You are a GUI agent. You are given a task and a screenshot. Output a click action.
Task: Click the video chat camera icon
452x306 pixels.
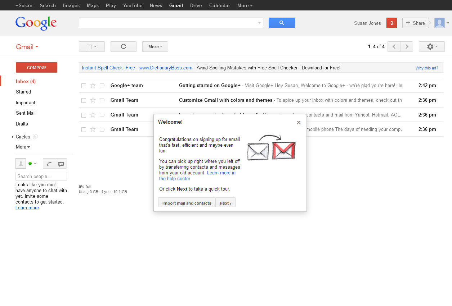click(61, 164)
